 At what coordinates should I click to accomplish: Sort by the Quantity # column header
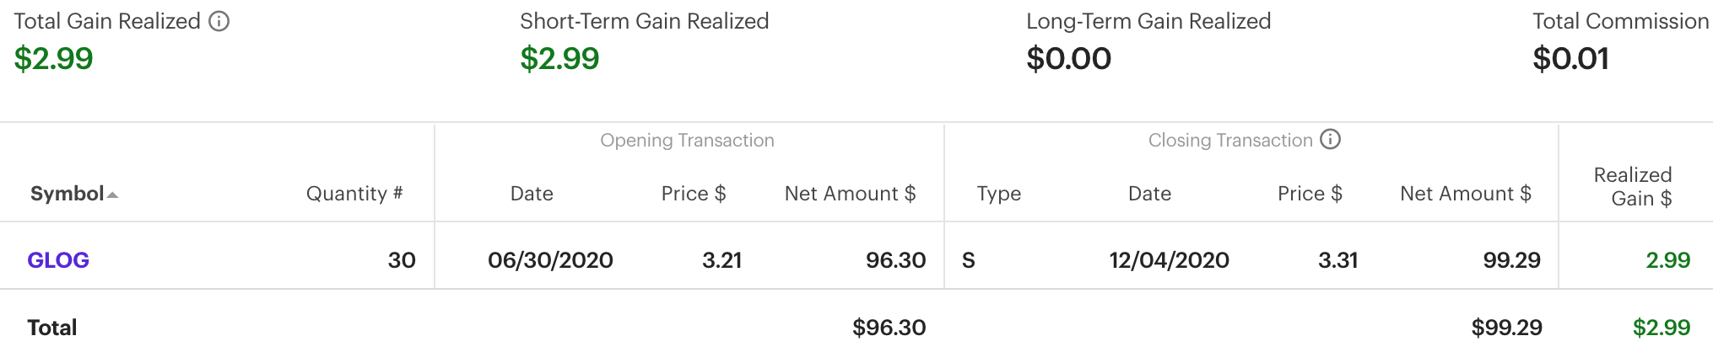click(354, 194)
